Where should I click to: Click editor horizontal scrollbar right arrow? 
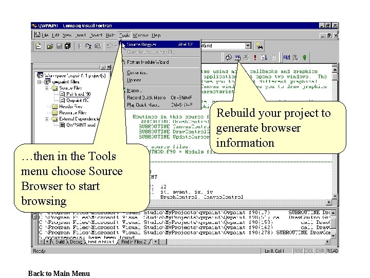point(329,202)
